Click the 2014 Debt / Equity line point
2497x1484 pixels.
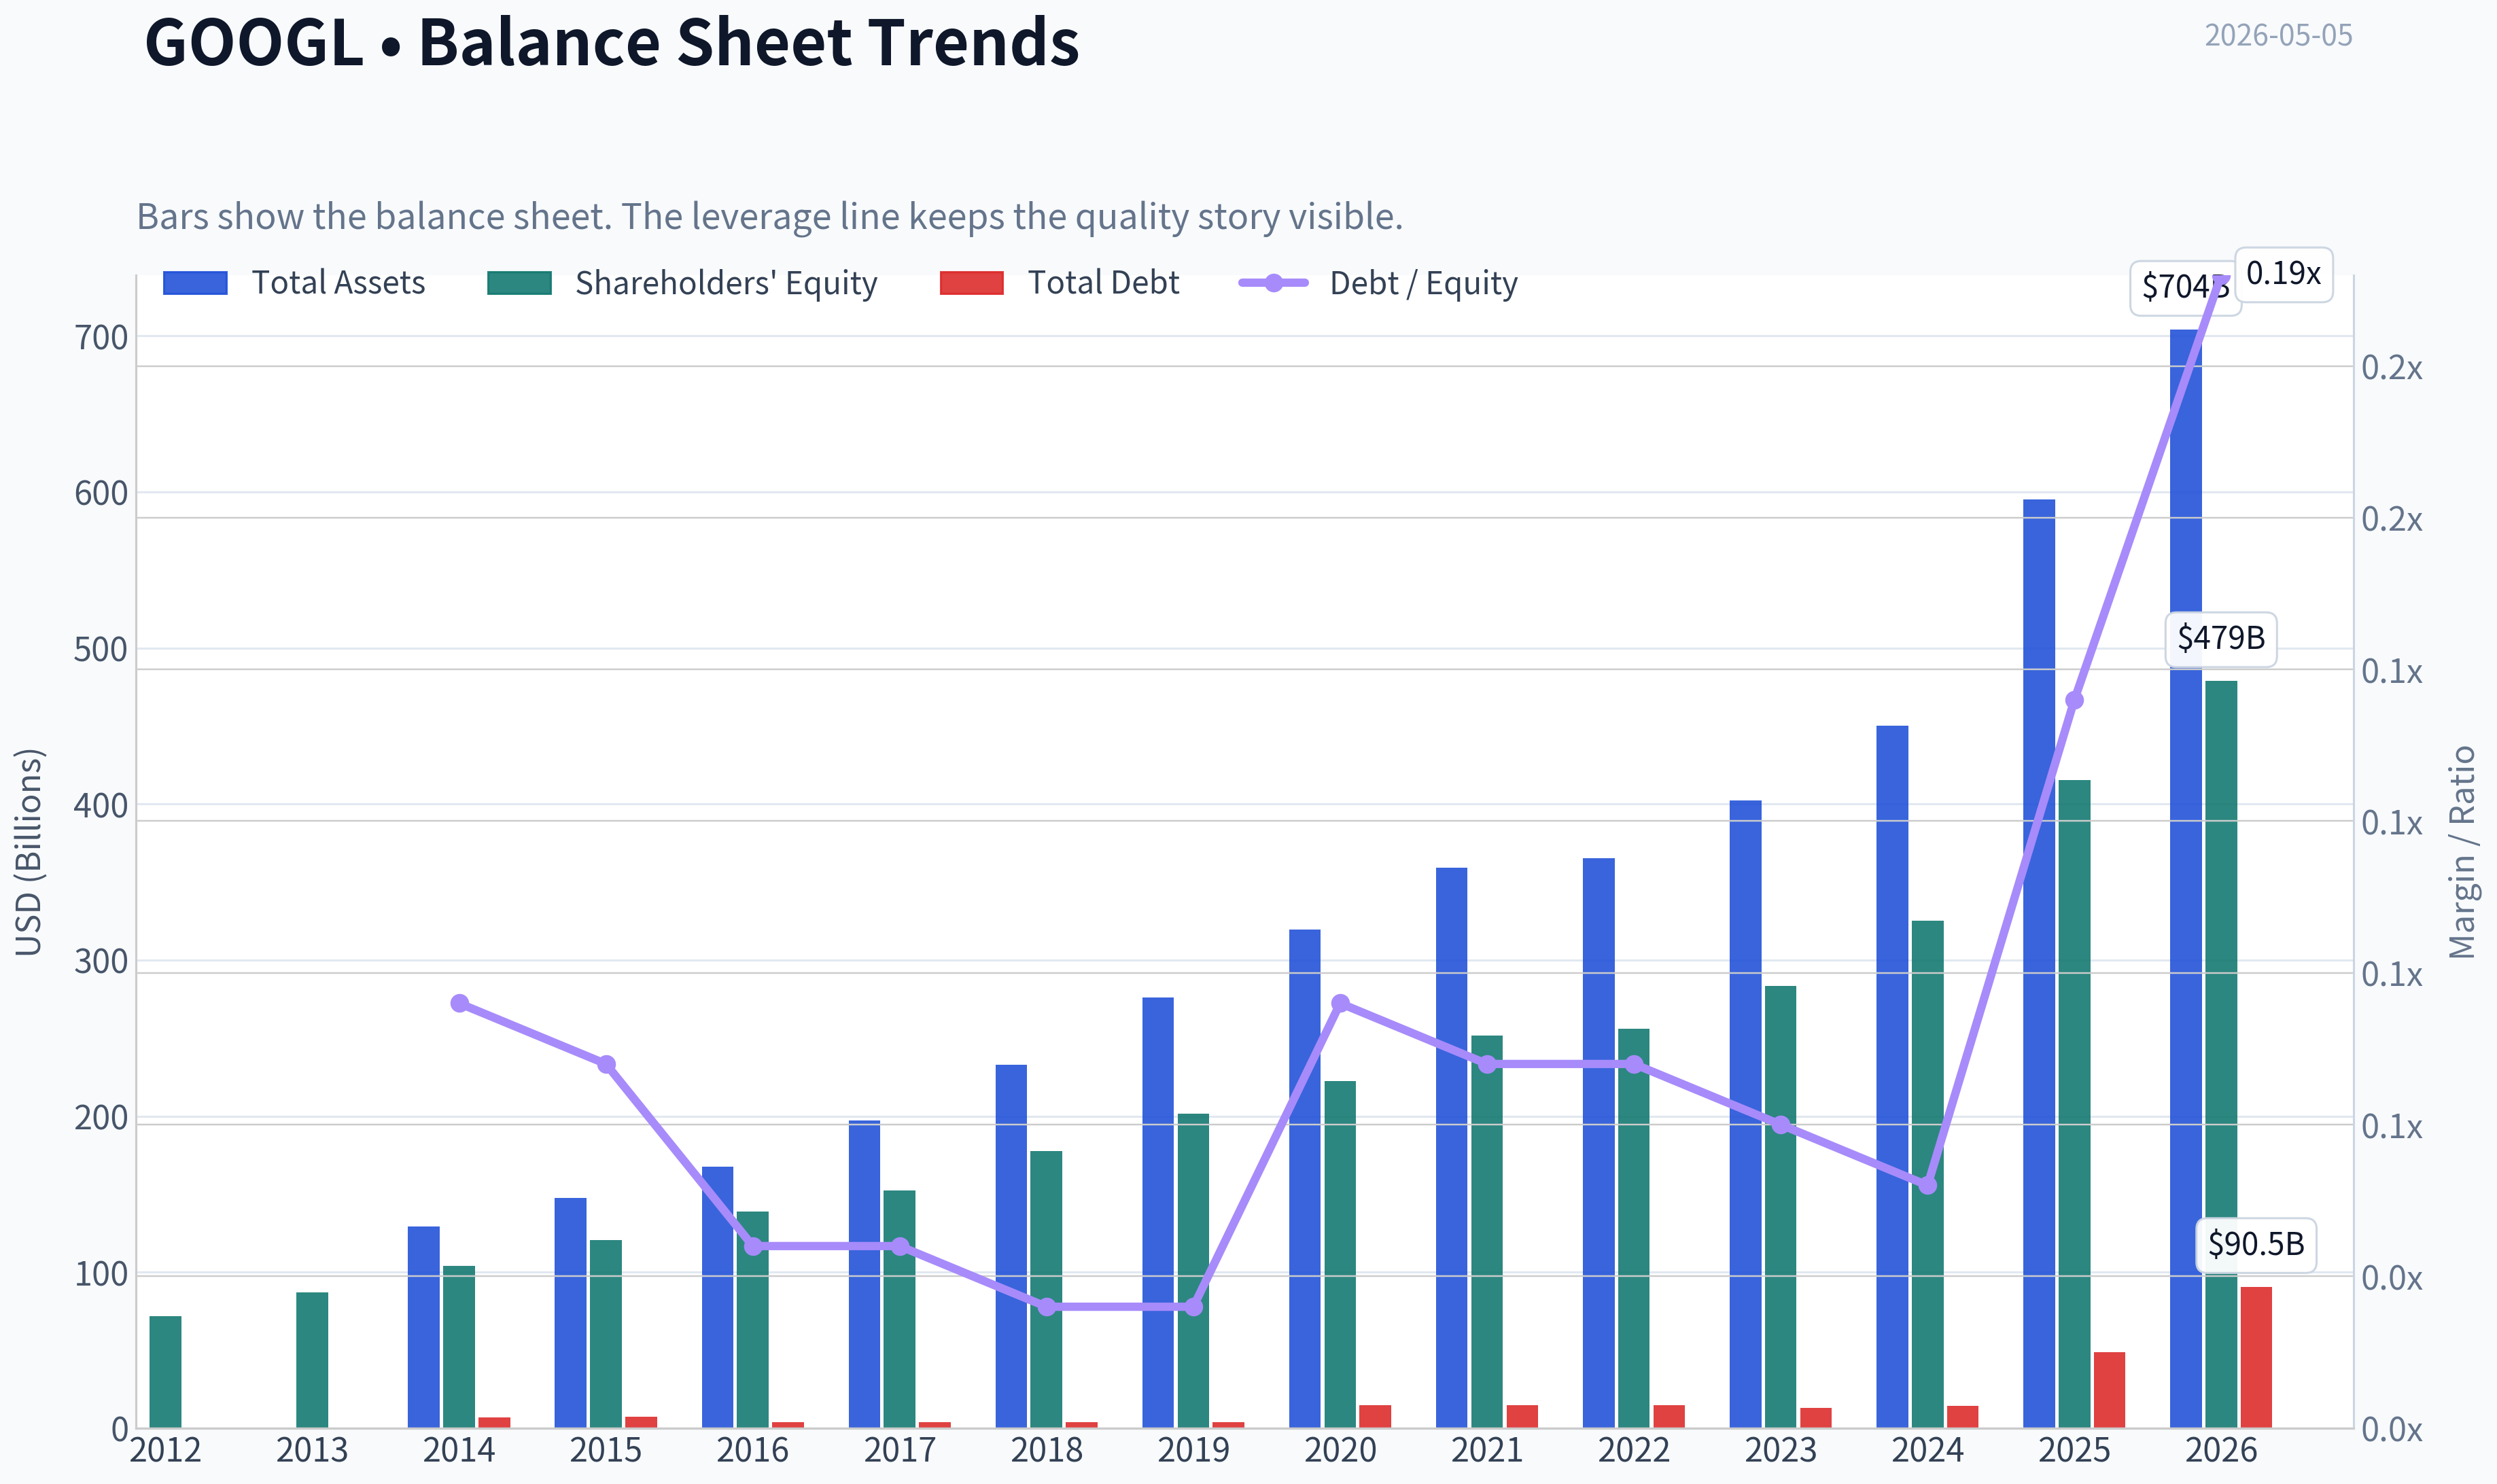tap(459, 1003)
